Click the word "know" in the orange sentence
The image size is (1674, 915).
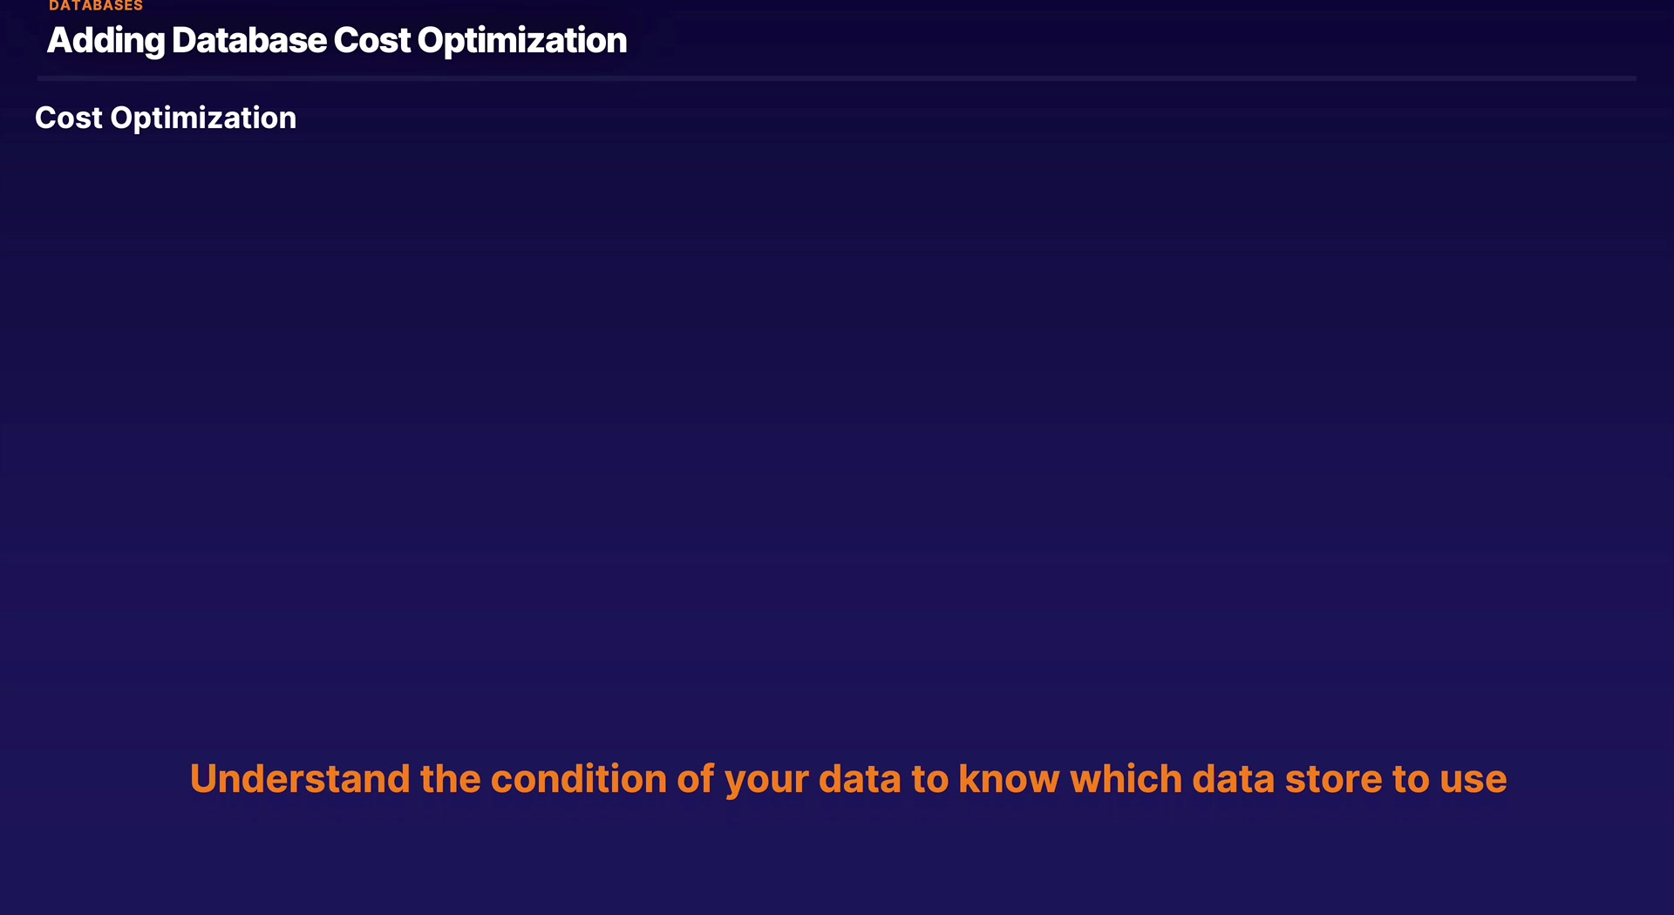(1009, 778)
